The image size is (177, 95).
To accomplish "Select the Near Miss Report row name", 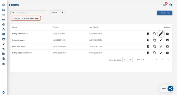I will click(x=19, y=46).
